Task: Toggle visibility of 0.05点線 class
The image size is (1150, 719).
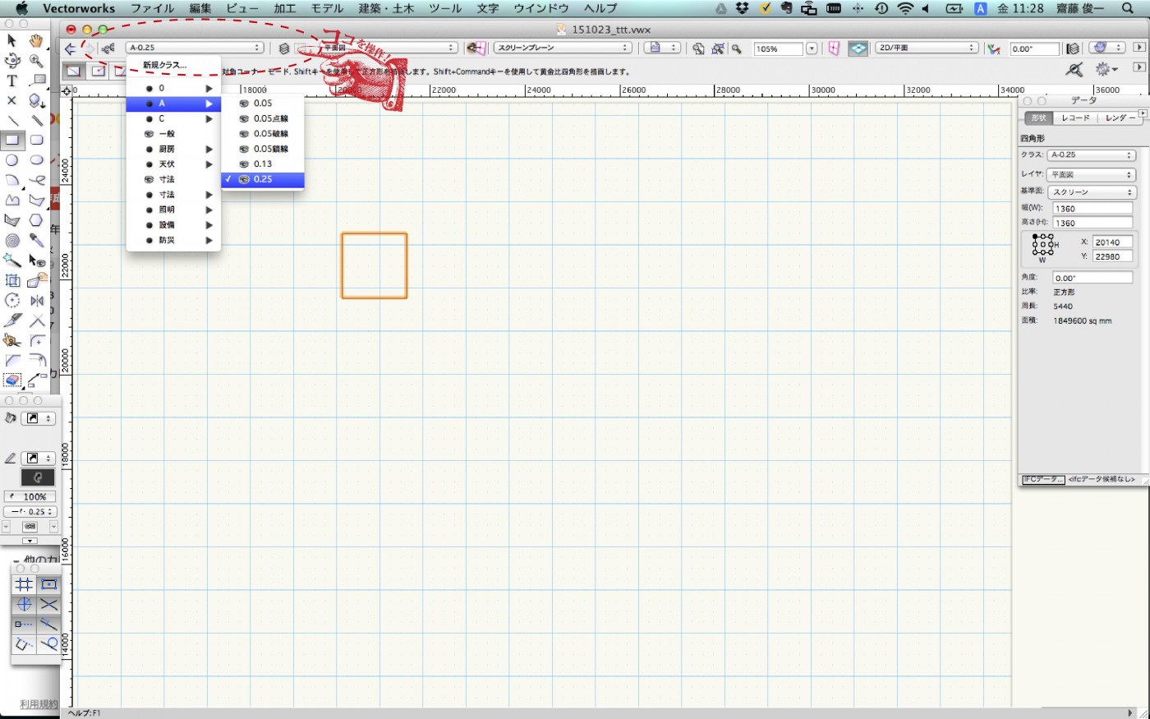Action: [x=244, y=118]
